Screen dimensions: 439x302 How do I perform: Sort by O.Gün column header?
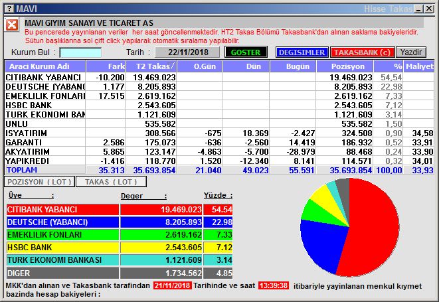200,66
